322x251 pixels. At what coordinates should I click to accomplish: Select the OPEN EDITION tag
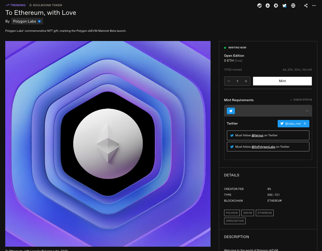click(x=235, y=221)
